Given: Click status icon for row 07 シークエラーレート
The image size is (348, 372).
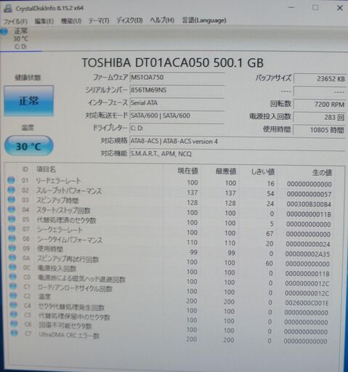Looking at the screenshot, I should (12, 229).
